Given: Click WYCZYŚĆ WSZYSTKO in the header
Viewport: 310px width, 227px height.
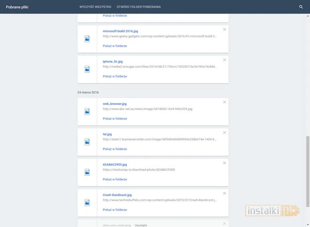Looking at the screenshot, I should point(95,7).
